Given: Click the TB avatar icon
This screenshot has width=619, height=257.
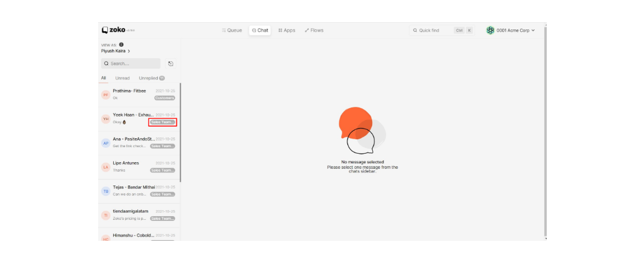Looking at the screenshot, I should 105,192.
